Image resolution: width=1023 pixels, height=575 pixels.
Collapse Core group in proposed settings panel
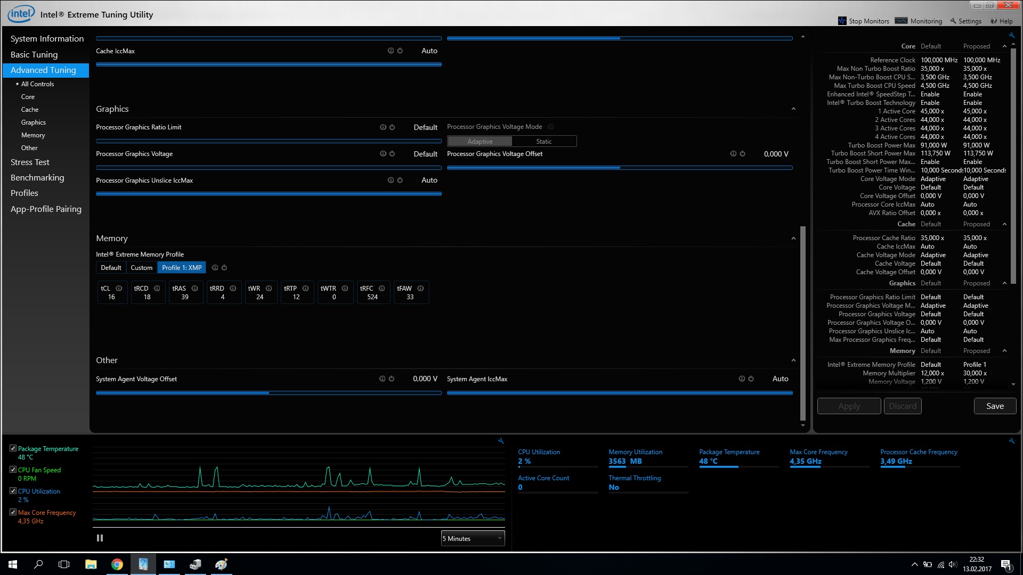point(1004,46)
